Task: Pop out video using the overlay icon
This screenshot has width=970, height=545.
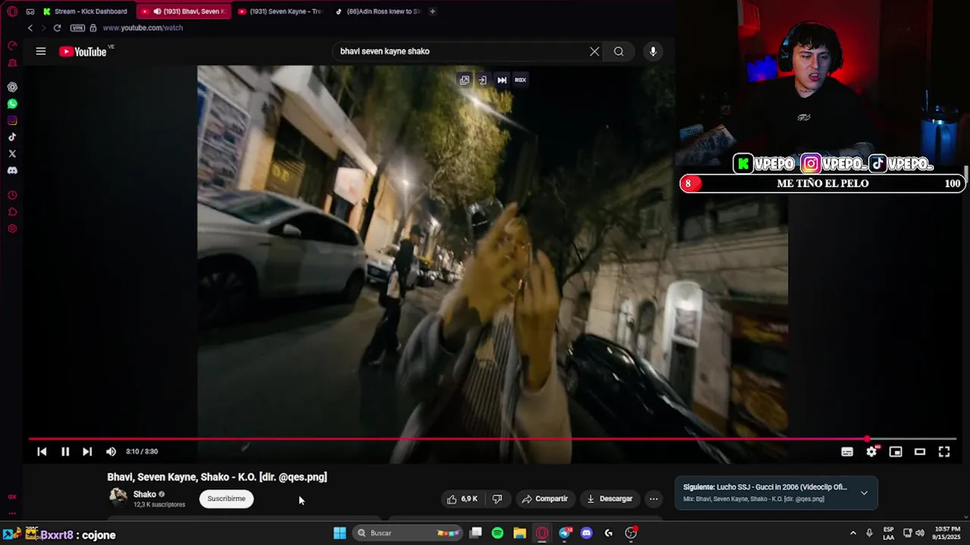Action: (x=465, y=79)
